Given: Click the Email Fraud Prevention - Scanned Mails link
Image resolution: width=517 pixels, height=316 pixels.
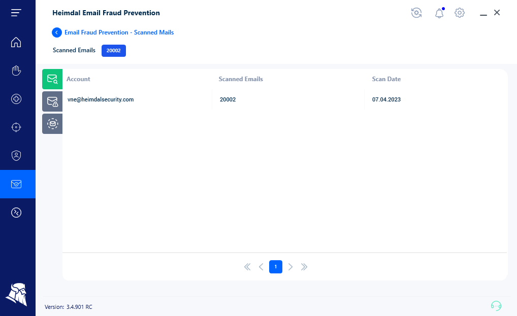Looking at the screenshot, I should pyautogui.click(x=119, y=32).
